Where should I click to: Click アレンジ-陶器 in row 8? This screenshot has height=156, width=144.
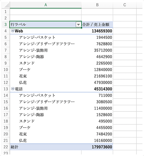click(x=32, y=57)
